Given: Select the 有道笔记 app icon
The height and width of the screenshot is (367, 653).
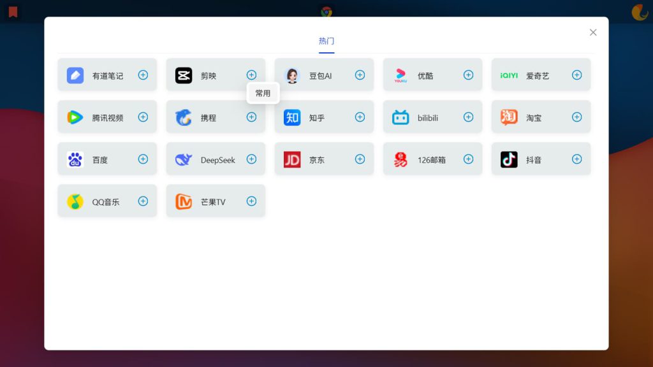Looking at the screenshot, I should (x=75, y=75).
